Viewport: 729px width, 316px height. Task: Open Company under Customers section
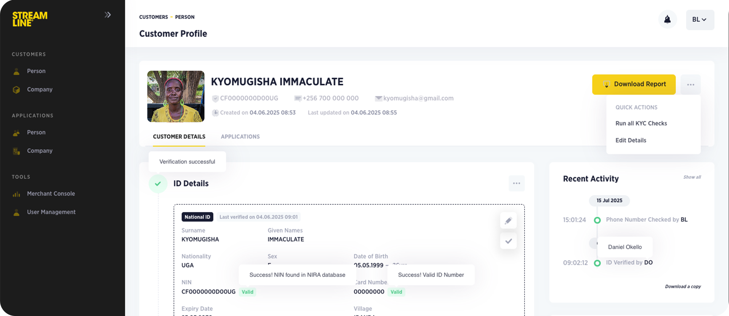39,90
